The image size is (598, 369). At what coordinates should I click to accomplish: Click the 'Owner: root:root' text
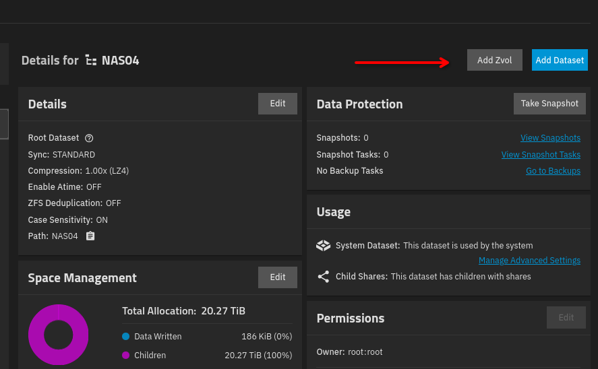(349, 352)
